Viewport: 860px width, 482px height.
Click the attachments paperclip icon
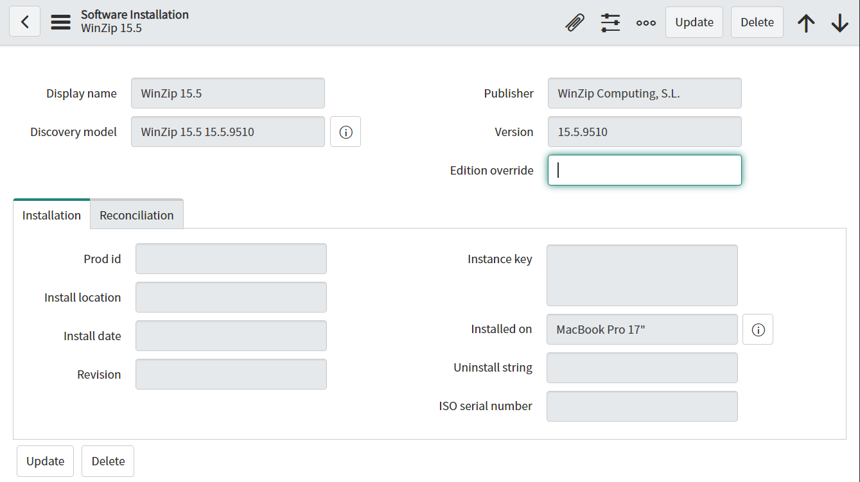point(575,21)
